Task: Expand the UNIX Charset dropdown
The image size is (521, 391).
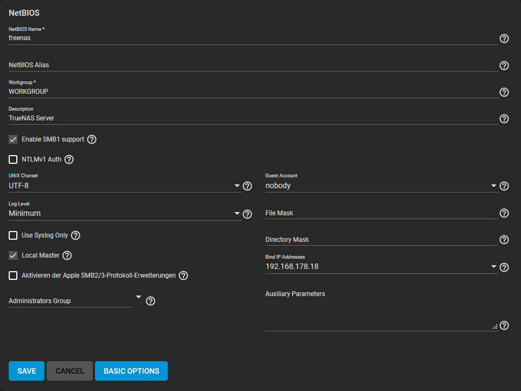Action: [124, 185]
